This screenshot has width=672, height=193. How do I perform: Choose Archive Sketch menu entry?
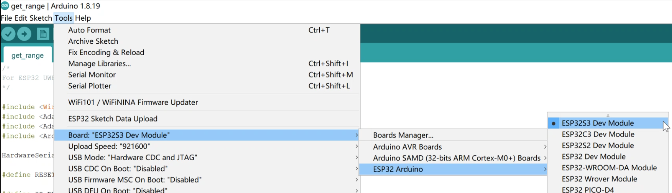click(207, 41)
